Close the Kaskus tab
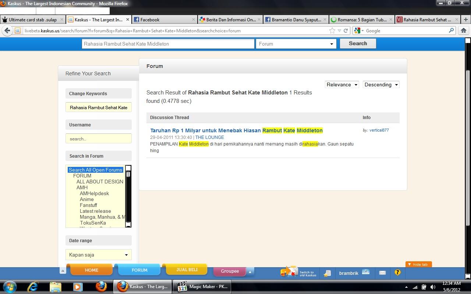The height and width of the screenshot is (294, 471). (x=128, y=19)
